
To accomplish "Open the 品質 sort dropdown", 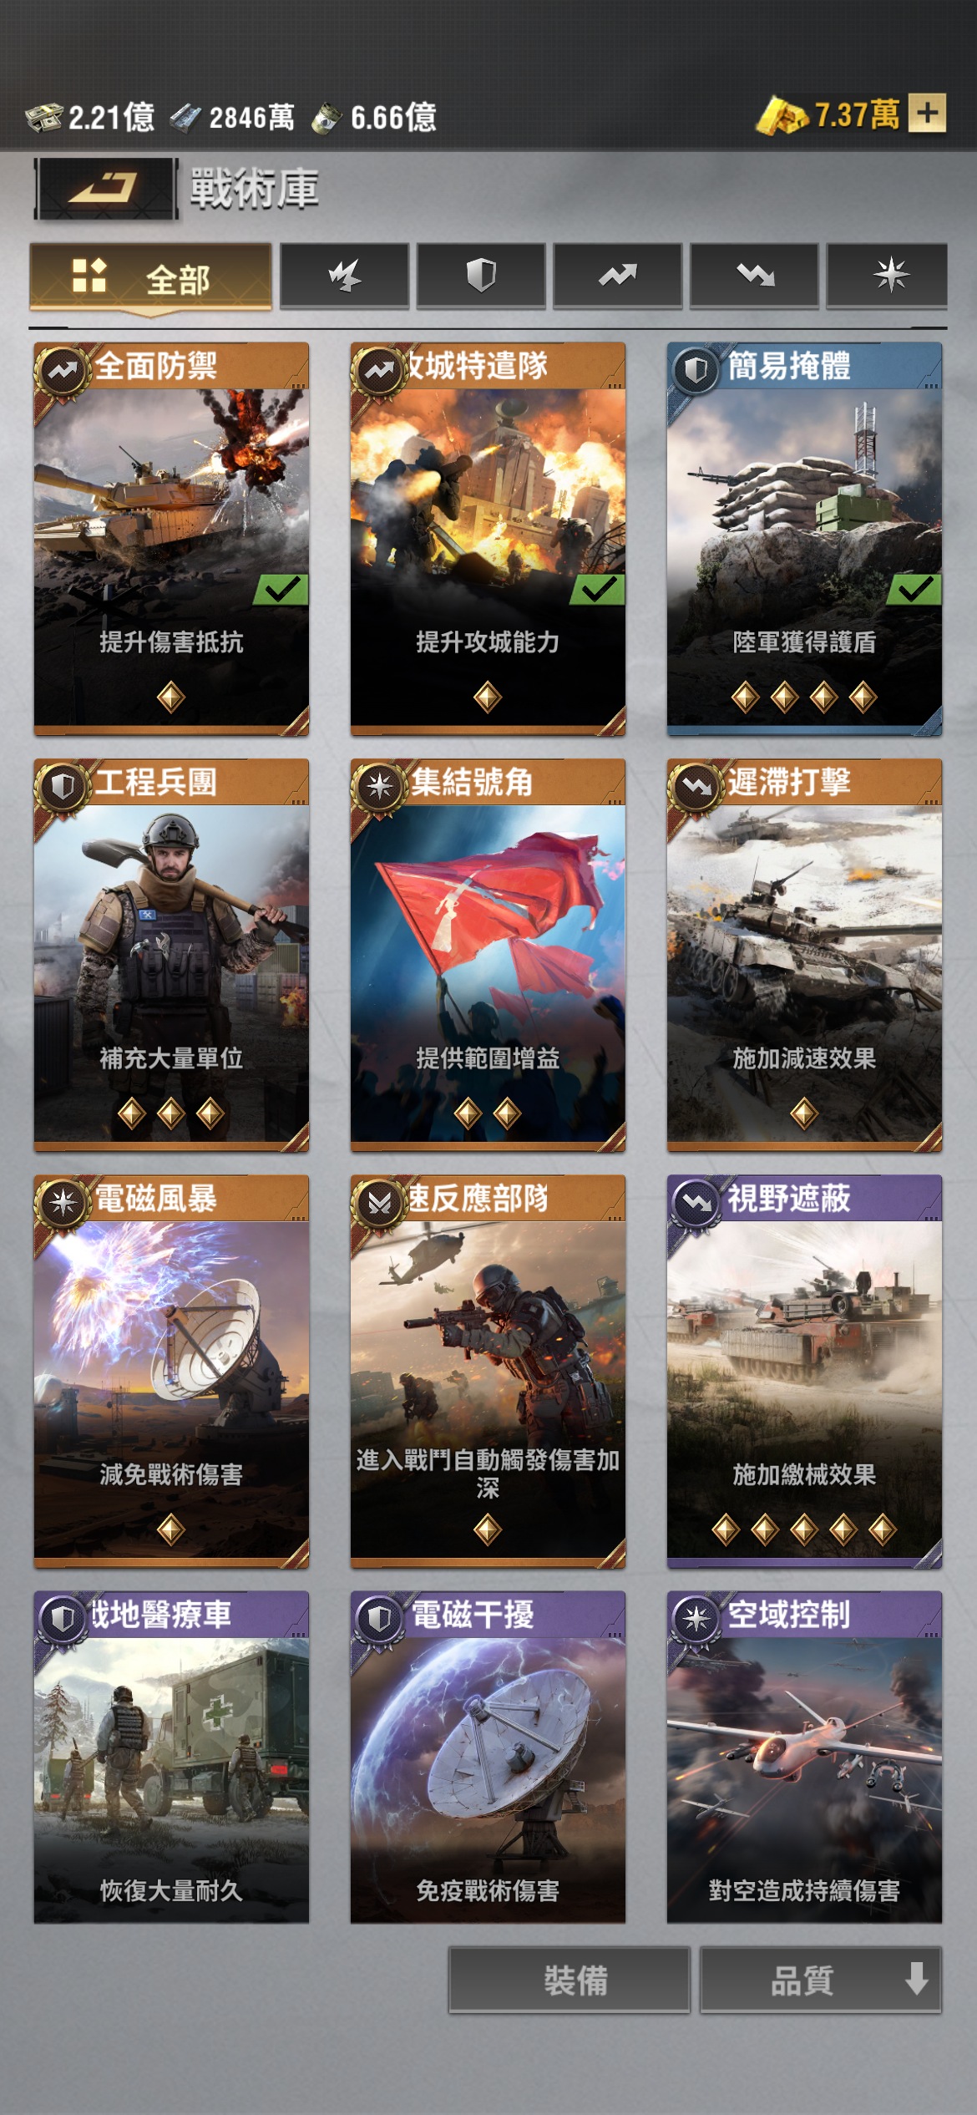I will 821,1980.
